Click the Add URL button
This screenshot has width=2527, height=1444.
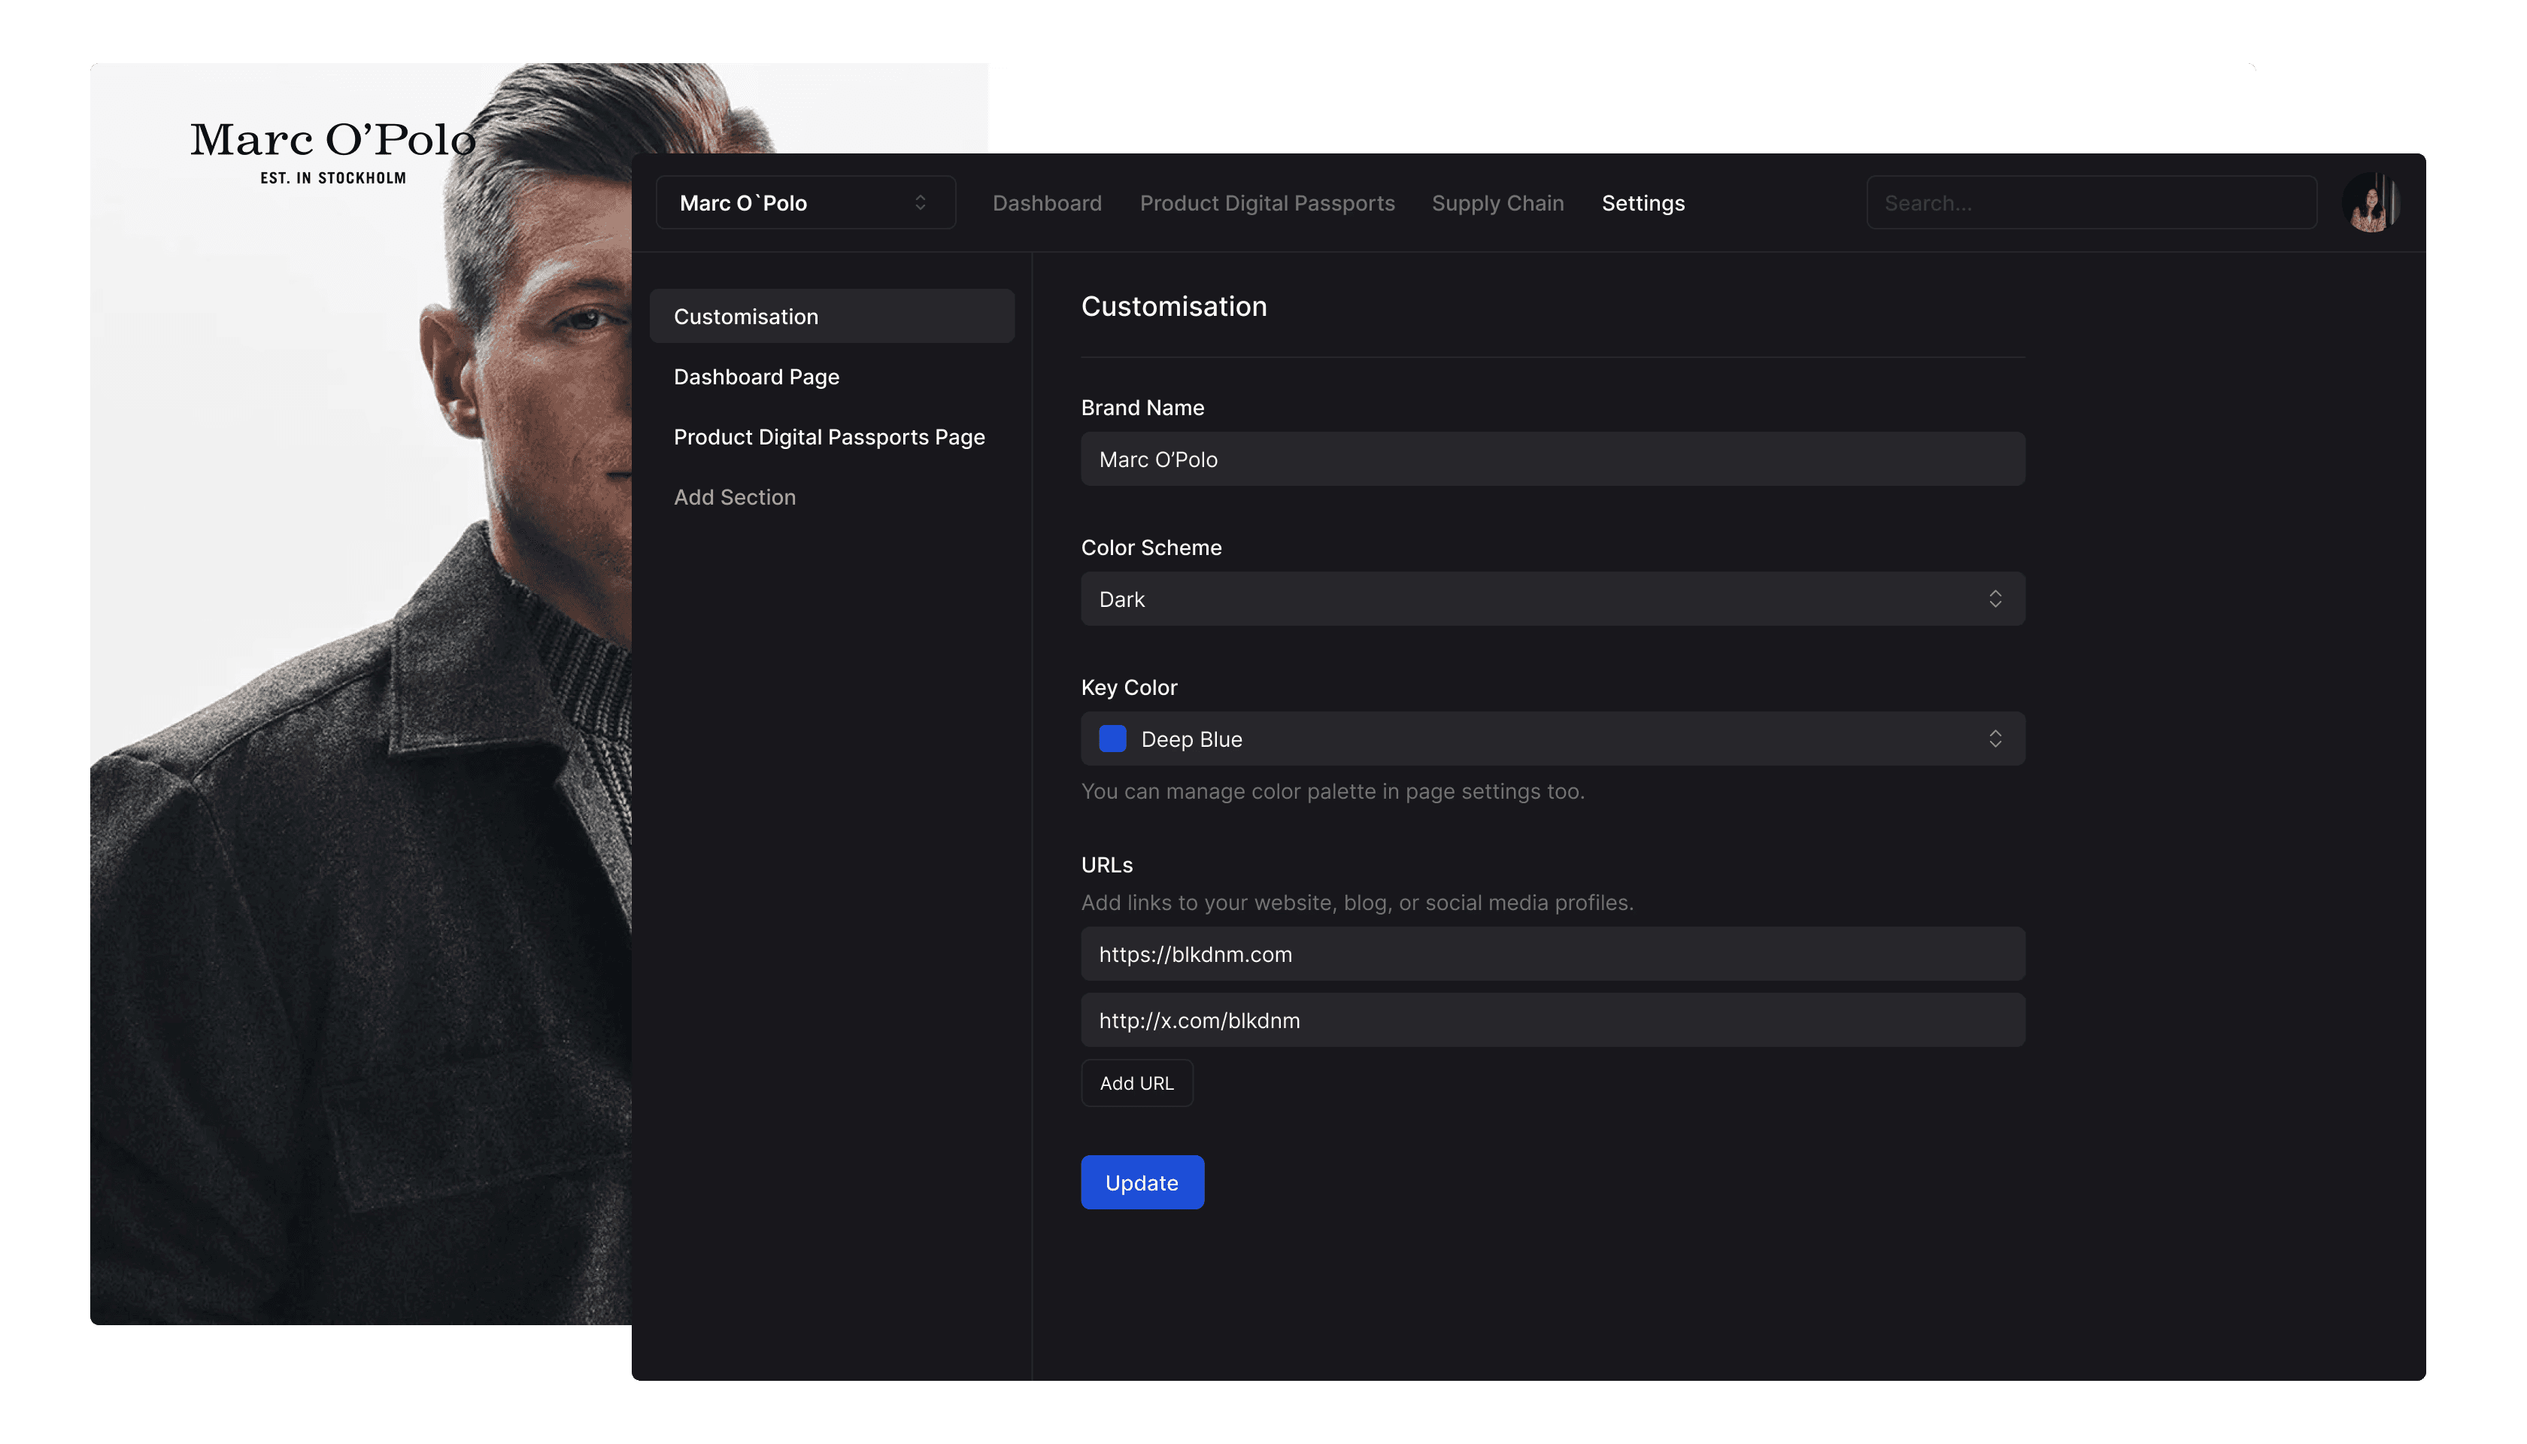[1136, 1083]
